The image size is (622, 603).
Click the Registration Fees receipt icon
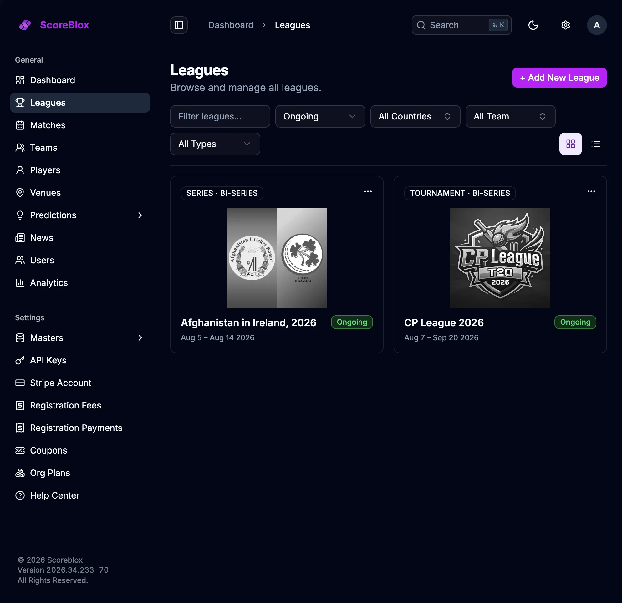[x=20, y=405]
